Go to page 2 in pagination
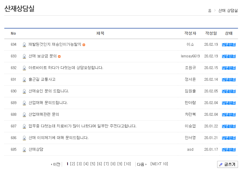Image resolution: width=242 pixels, height=171 pixels. point(72,164)
